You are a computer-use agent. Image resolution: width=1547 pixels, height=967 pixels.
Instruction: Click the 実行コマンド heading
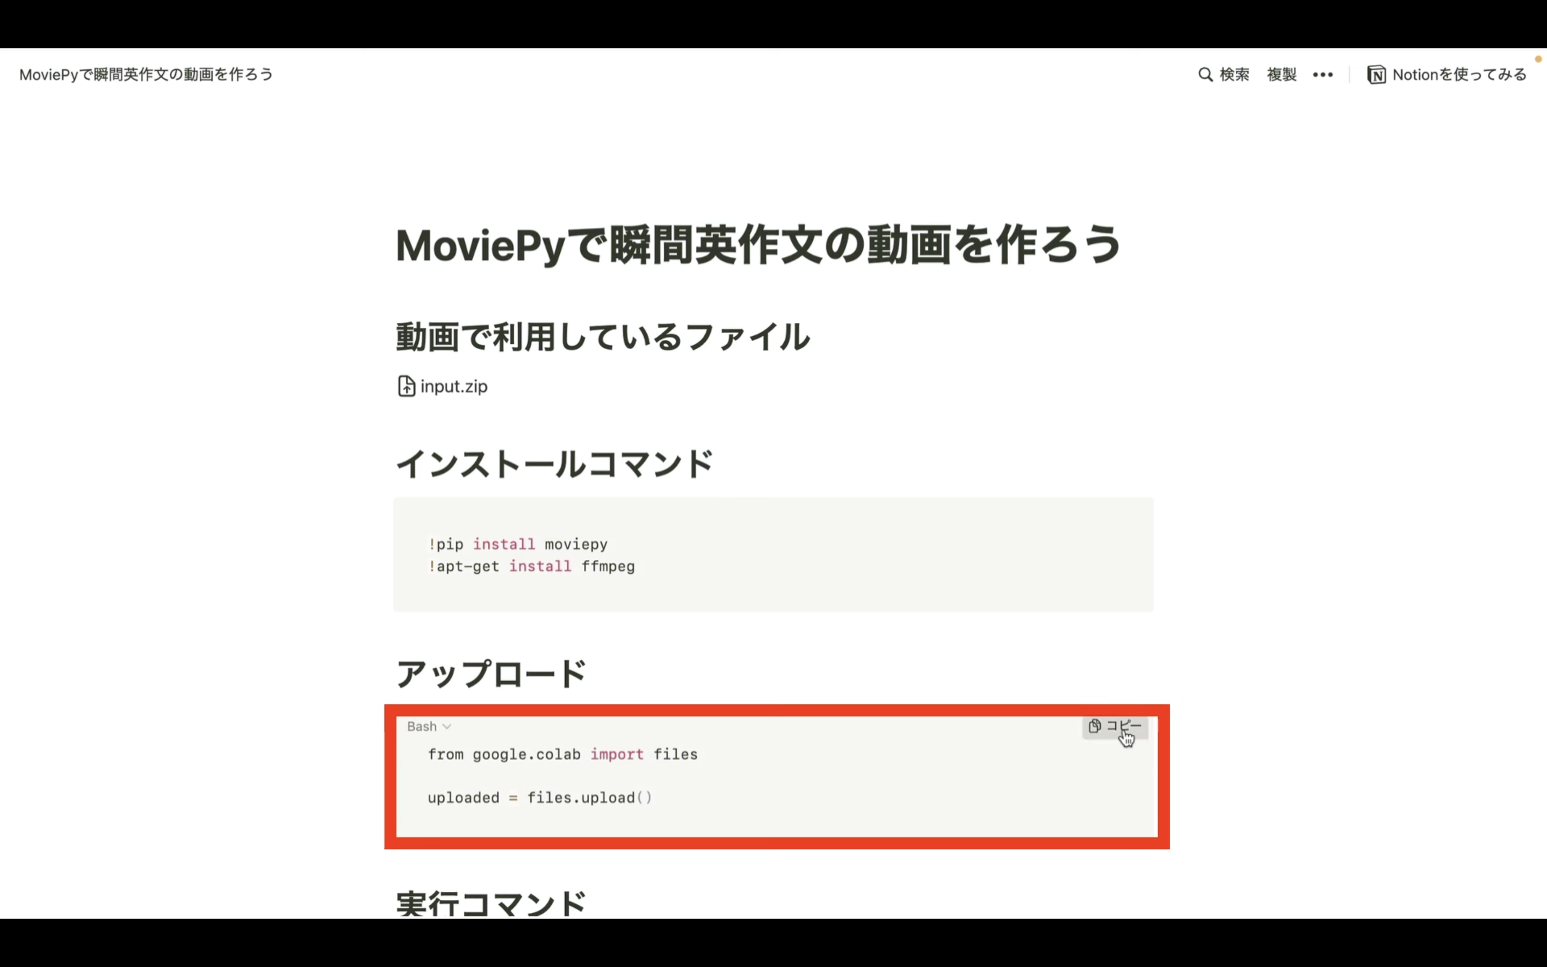tap(491, 903)
